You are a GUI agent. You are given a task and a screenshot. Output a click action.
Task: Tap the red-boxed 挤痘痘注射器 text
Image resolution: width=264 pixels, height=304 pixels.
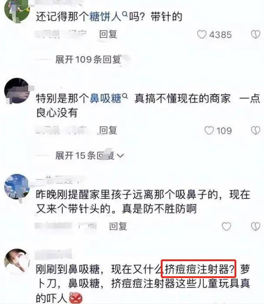click(x=199, y=269)
